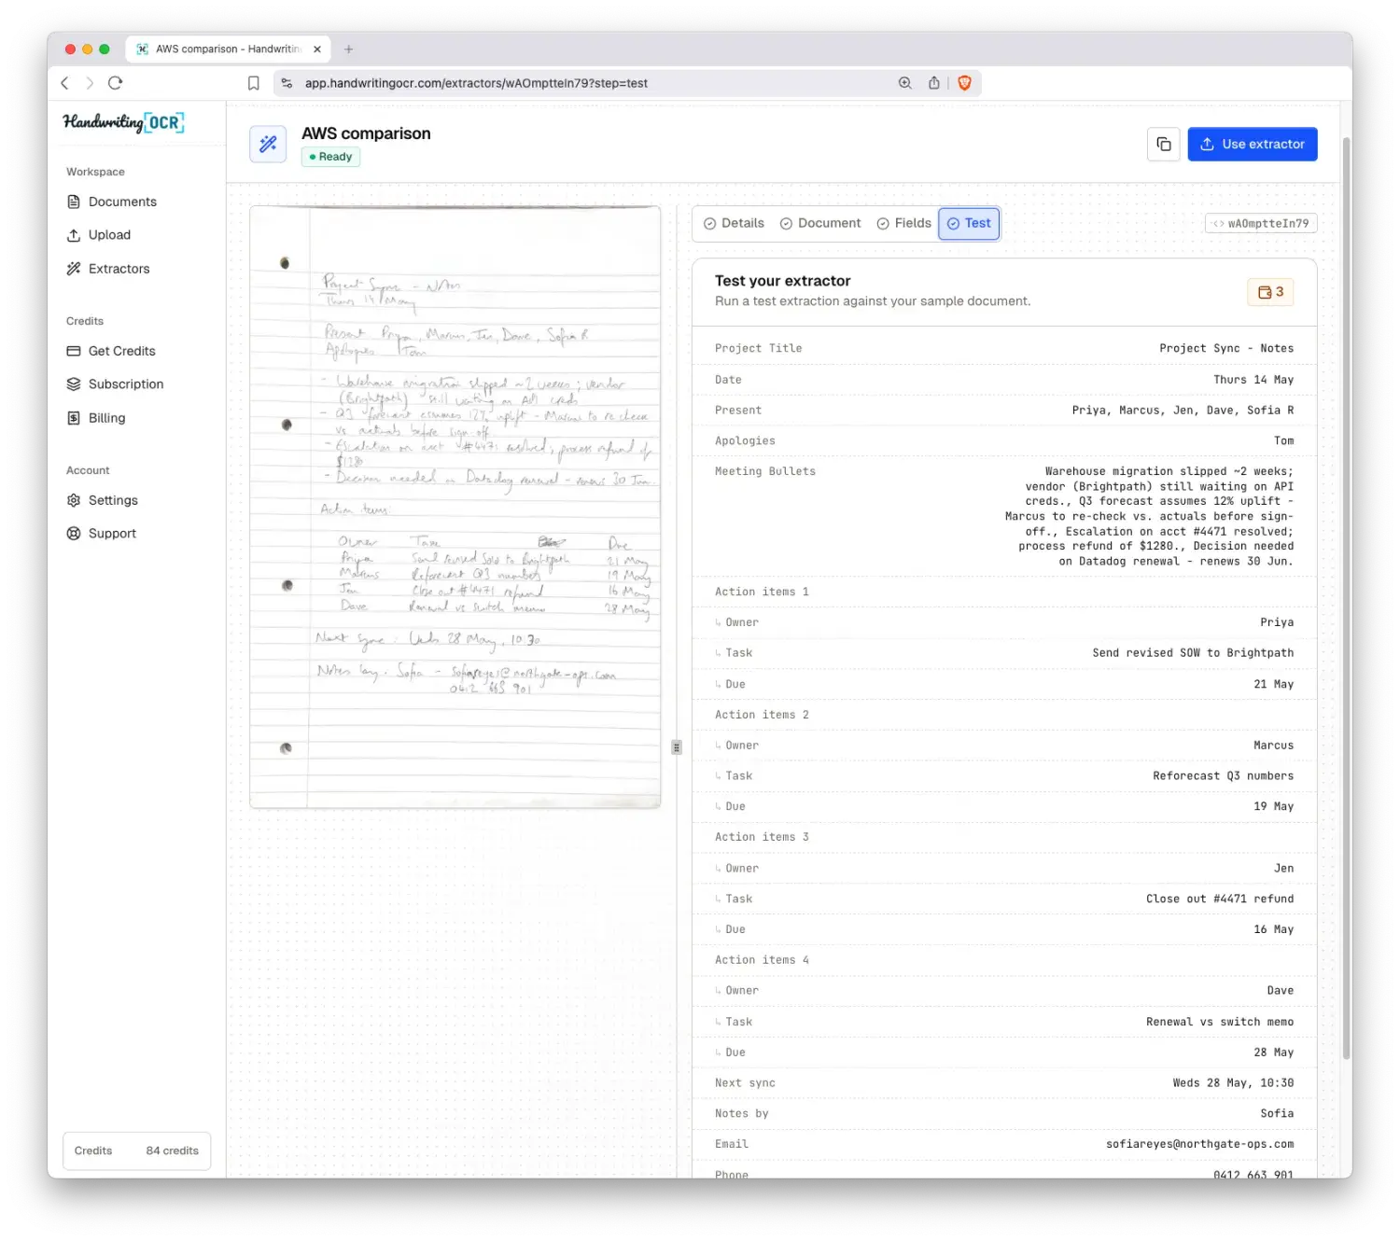Click the Date value 'Thurs 14 May'
Image resolution: width=1400 pixels, height=1241 pixels.
pos(1253,380)
